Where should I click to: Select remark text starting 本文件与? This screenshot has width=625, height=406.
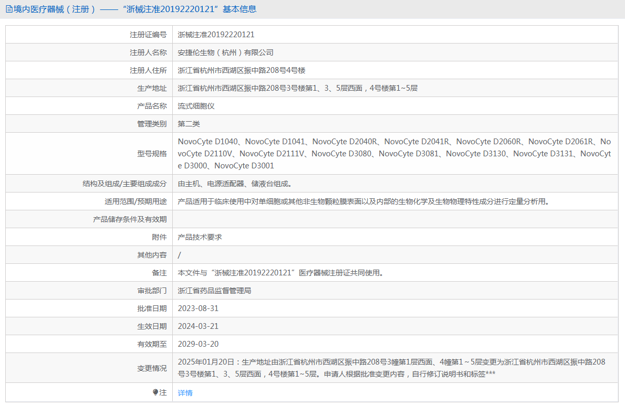click(x=282, y=273)
